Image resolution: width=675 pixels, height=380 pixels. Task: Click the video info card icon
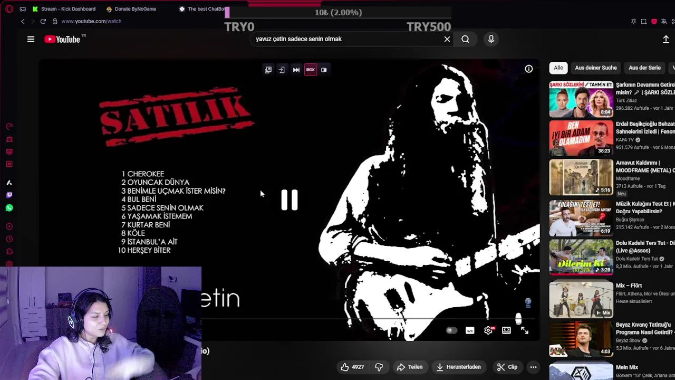(528, 69)
